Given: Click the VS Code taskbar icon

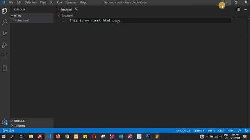Looking at the screenshot, I should (49, 136).
